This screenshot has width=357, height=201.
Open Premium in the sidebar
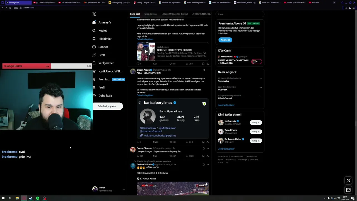pos(108,79)
